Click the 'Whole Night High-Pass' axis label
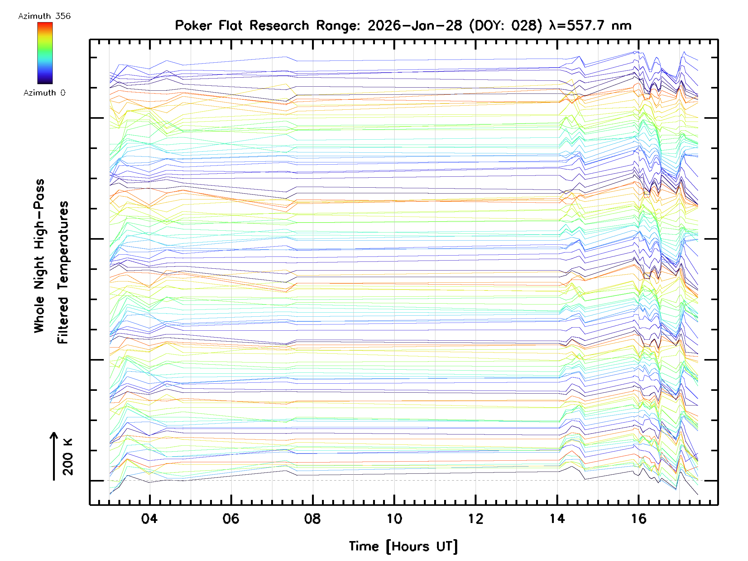The height and width of the screenshot is (561, 748). pyautogui.click(x=39, y=256)
